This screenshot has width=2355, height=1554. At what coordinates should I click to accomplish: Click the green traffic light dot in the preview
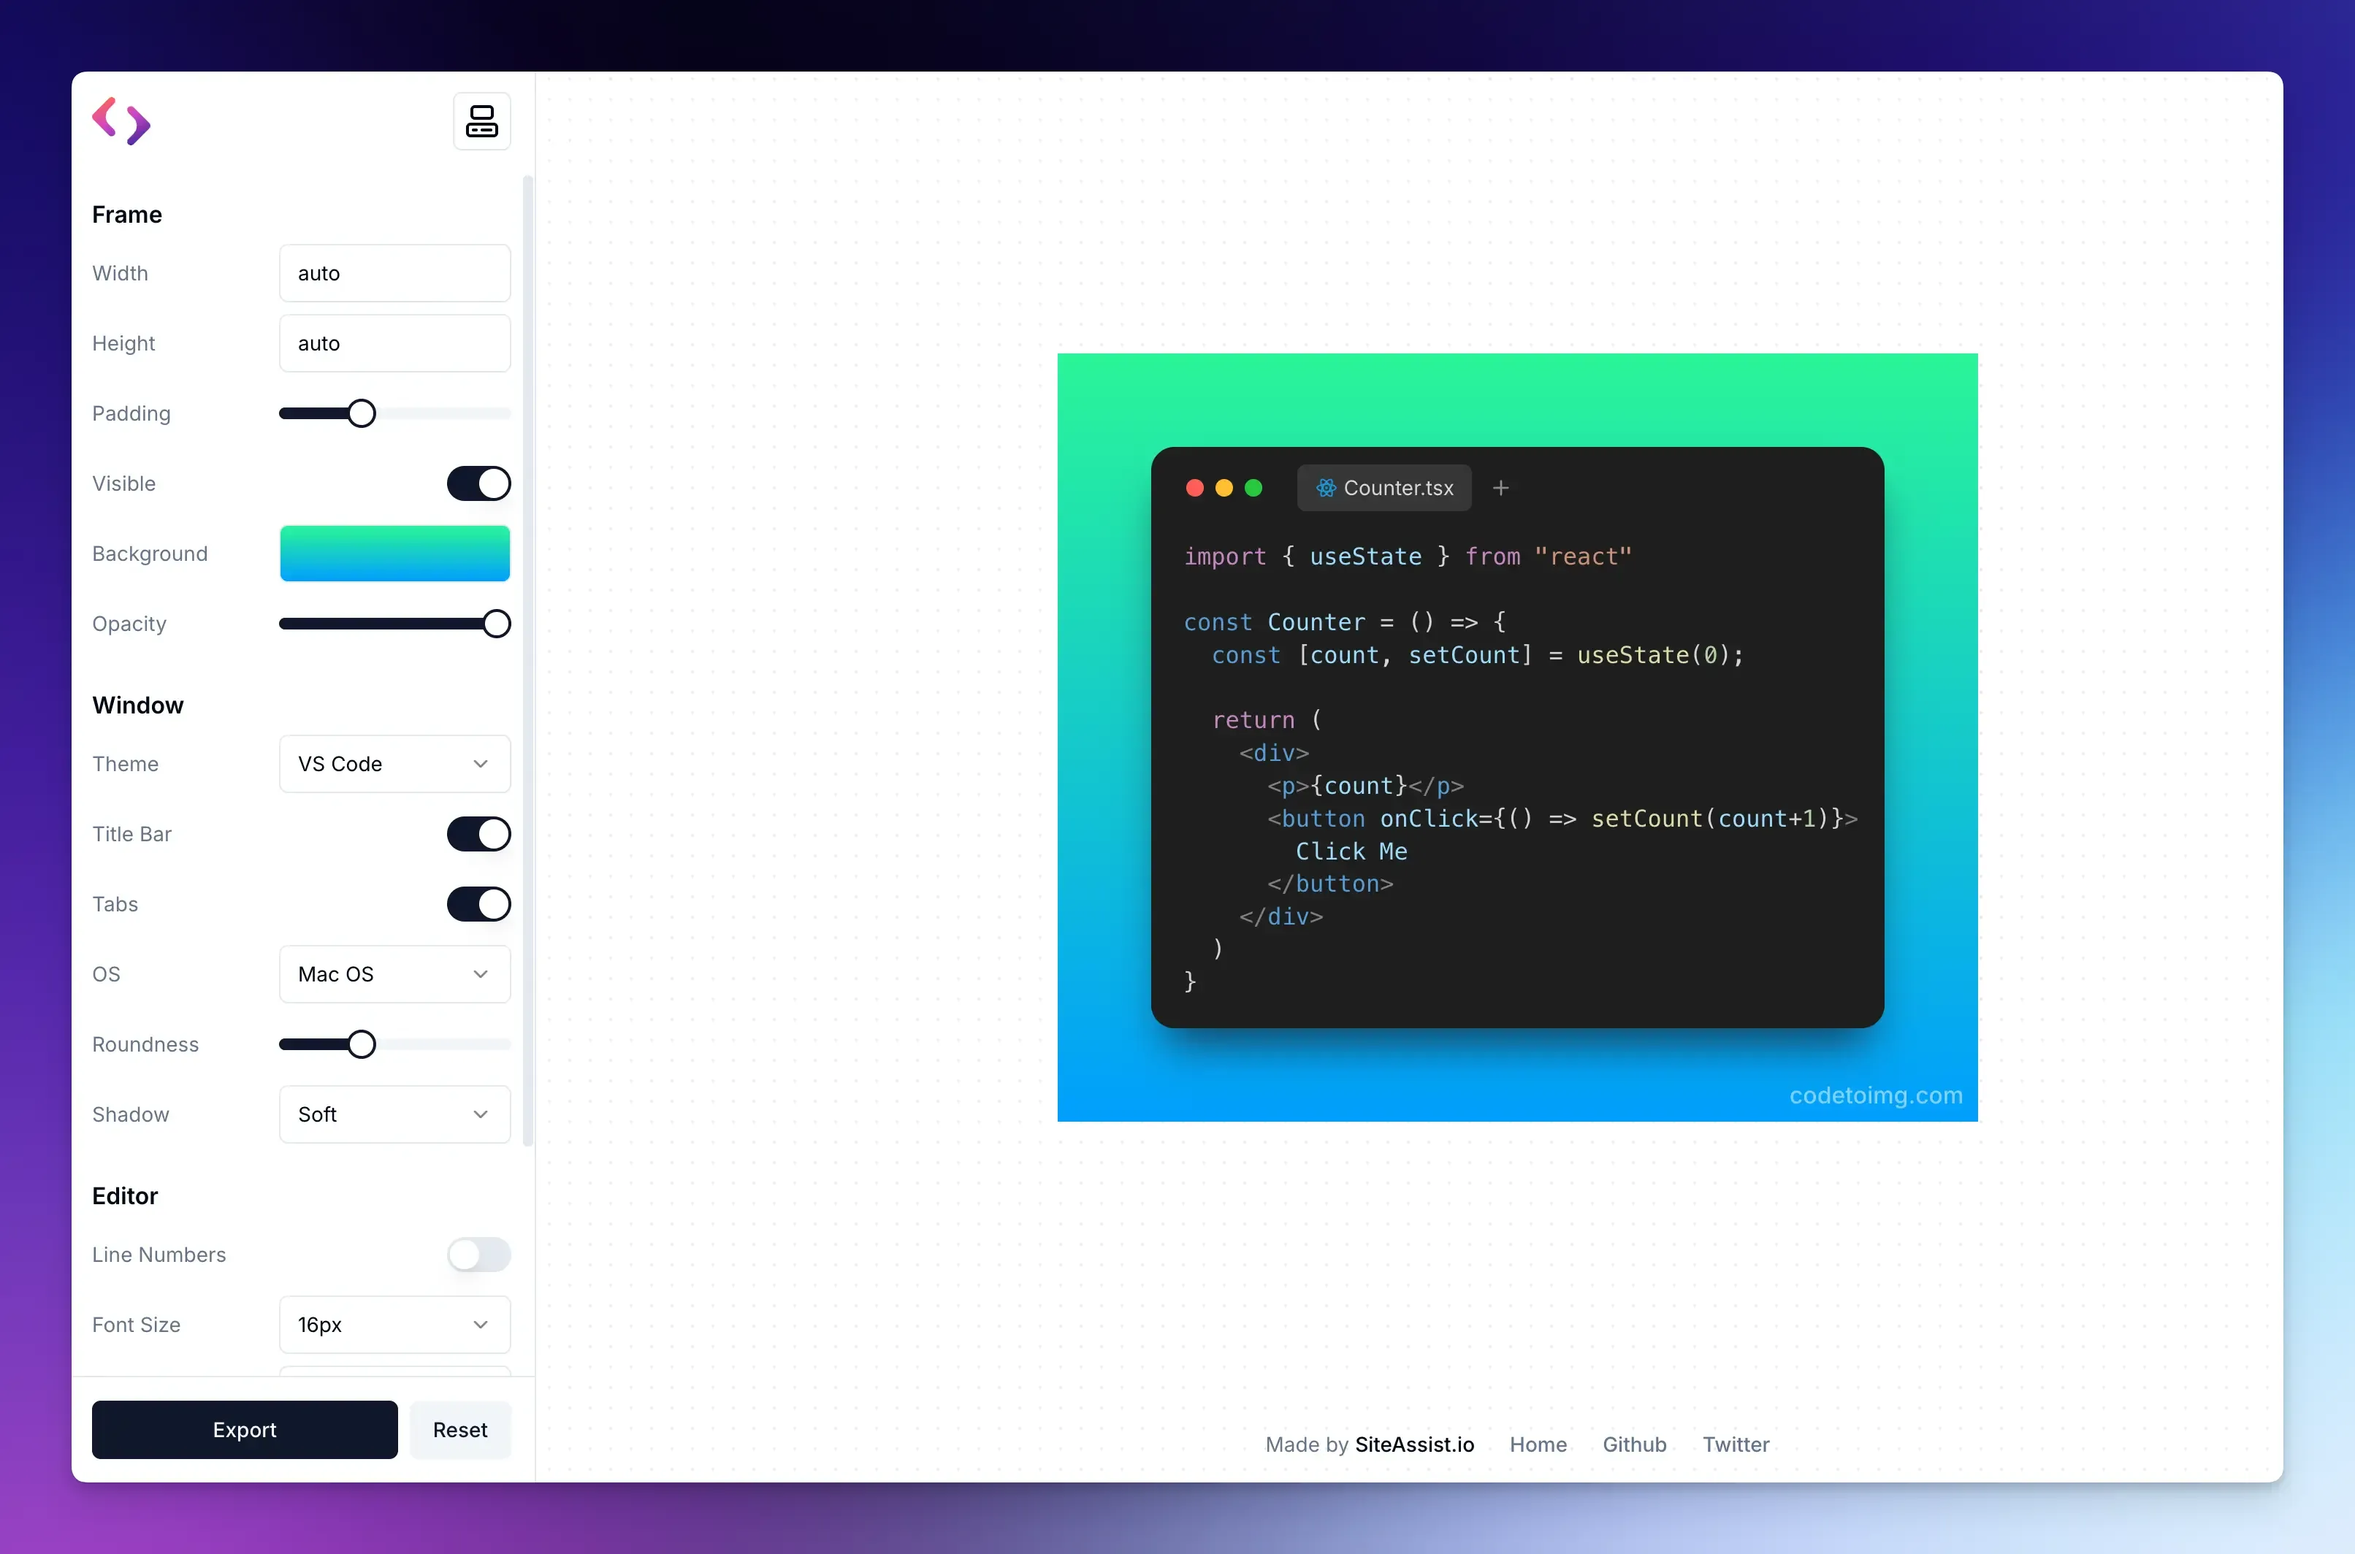(1253, 488)
